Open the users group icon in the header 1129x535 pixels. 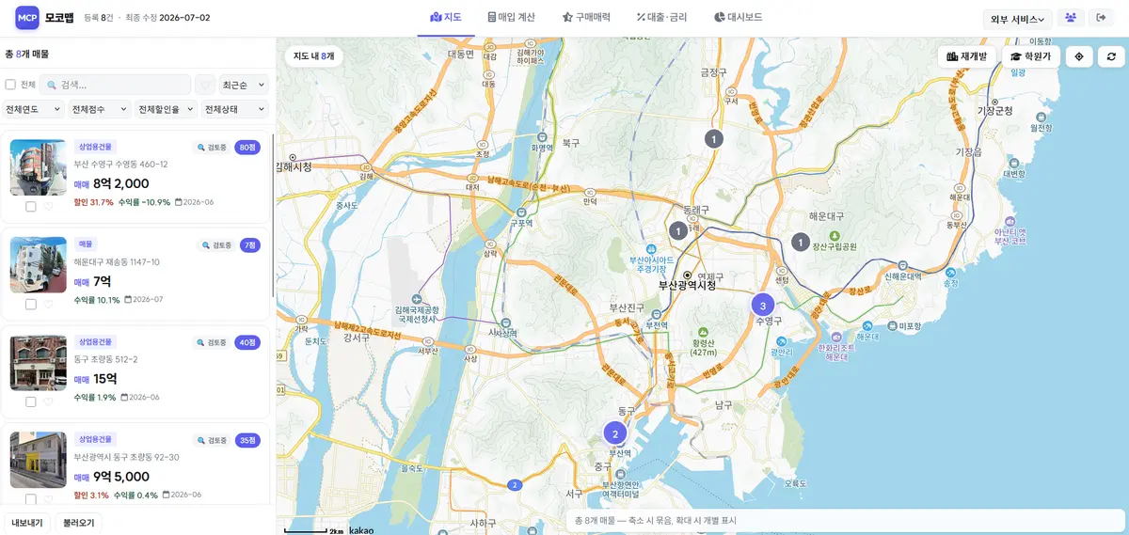coord(1071,18)
